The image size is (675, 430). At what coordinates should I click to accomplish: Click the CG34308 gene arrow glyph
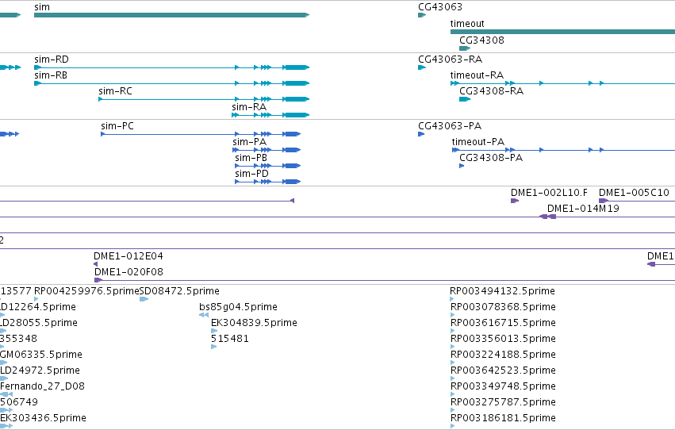[465, 48]
